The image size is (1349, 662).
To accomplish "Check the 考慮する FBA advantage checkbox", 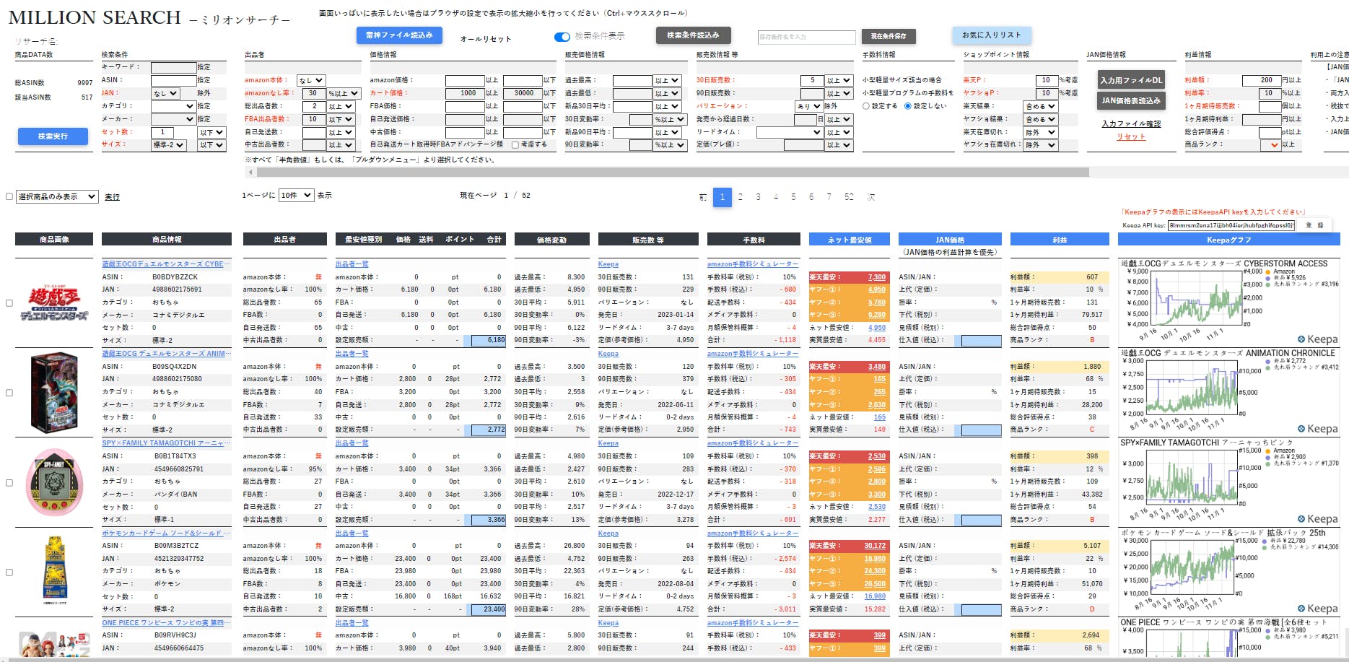I will pyautogui.click(x=515, y=145).
